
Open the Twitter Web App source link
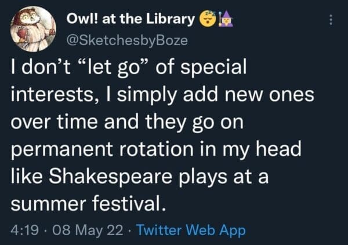199,231
